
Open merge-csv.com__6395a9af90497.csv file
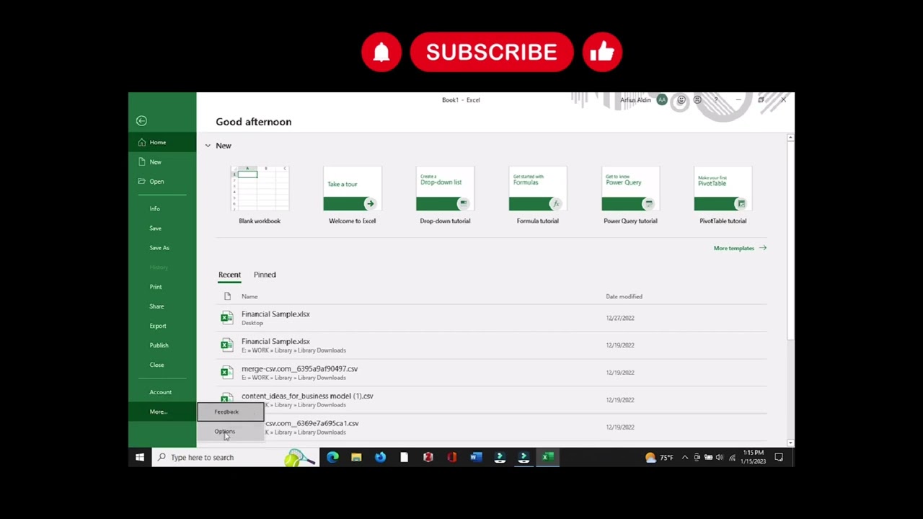[x=492, y=373]
